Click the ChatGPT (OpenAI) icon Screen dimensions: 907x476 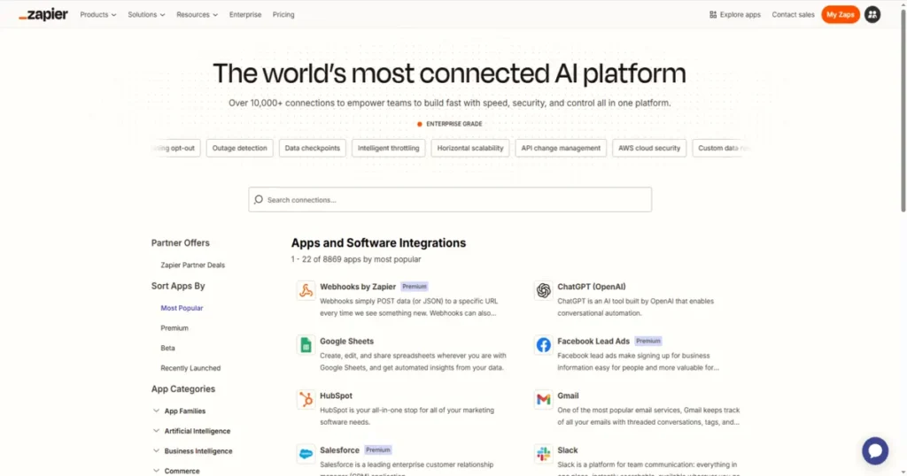coord(543,290)
